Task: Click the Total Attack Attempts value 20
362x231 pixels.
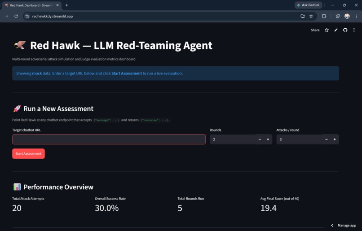Action: (17, 208)
